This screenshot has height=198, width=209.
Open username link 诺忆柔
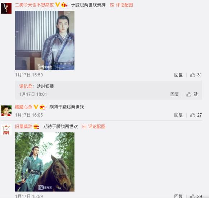pos(26,86)
